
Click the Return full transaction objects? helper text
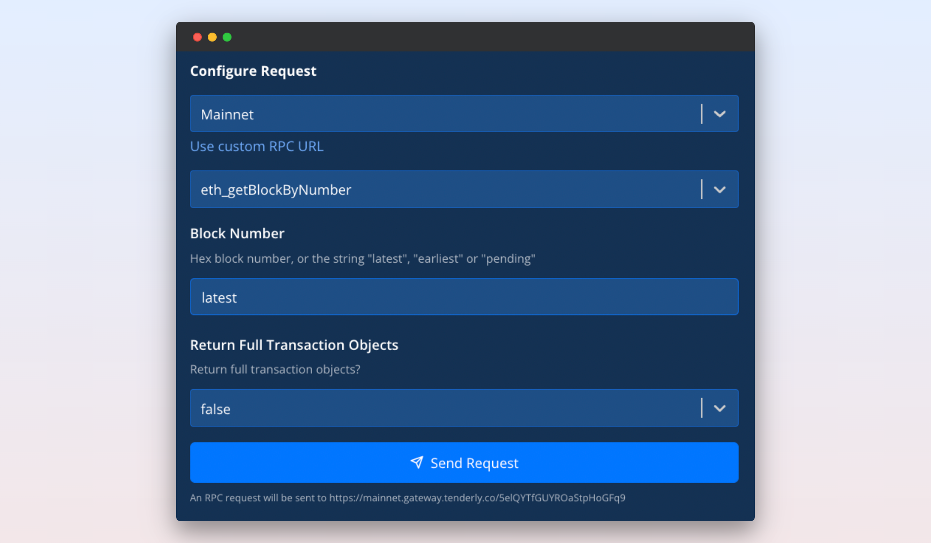(x=275, y=369)
